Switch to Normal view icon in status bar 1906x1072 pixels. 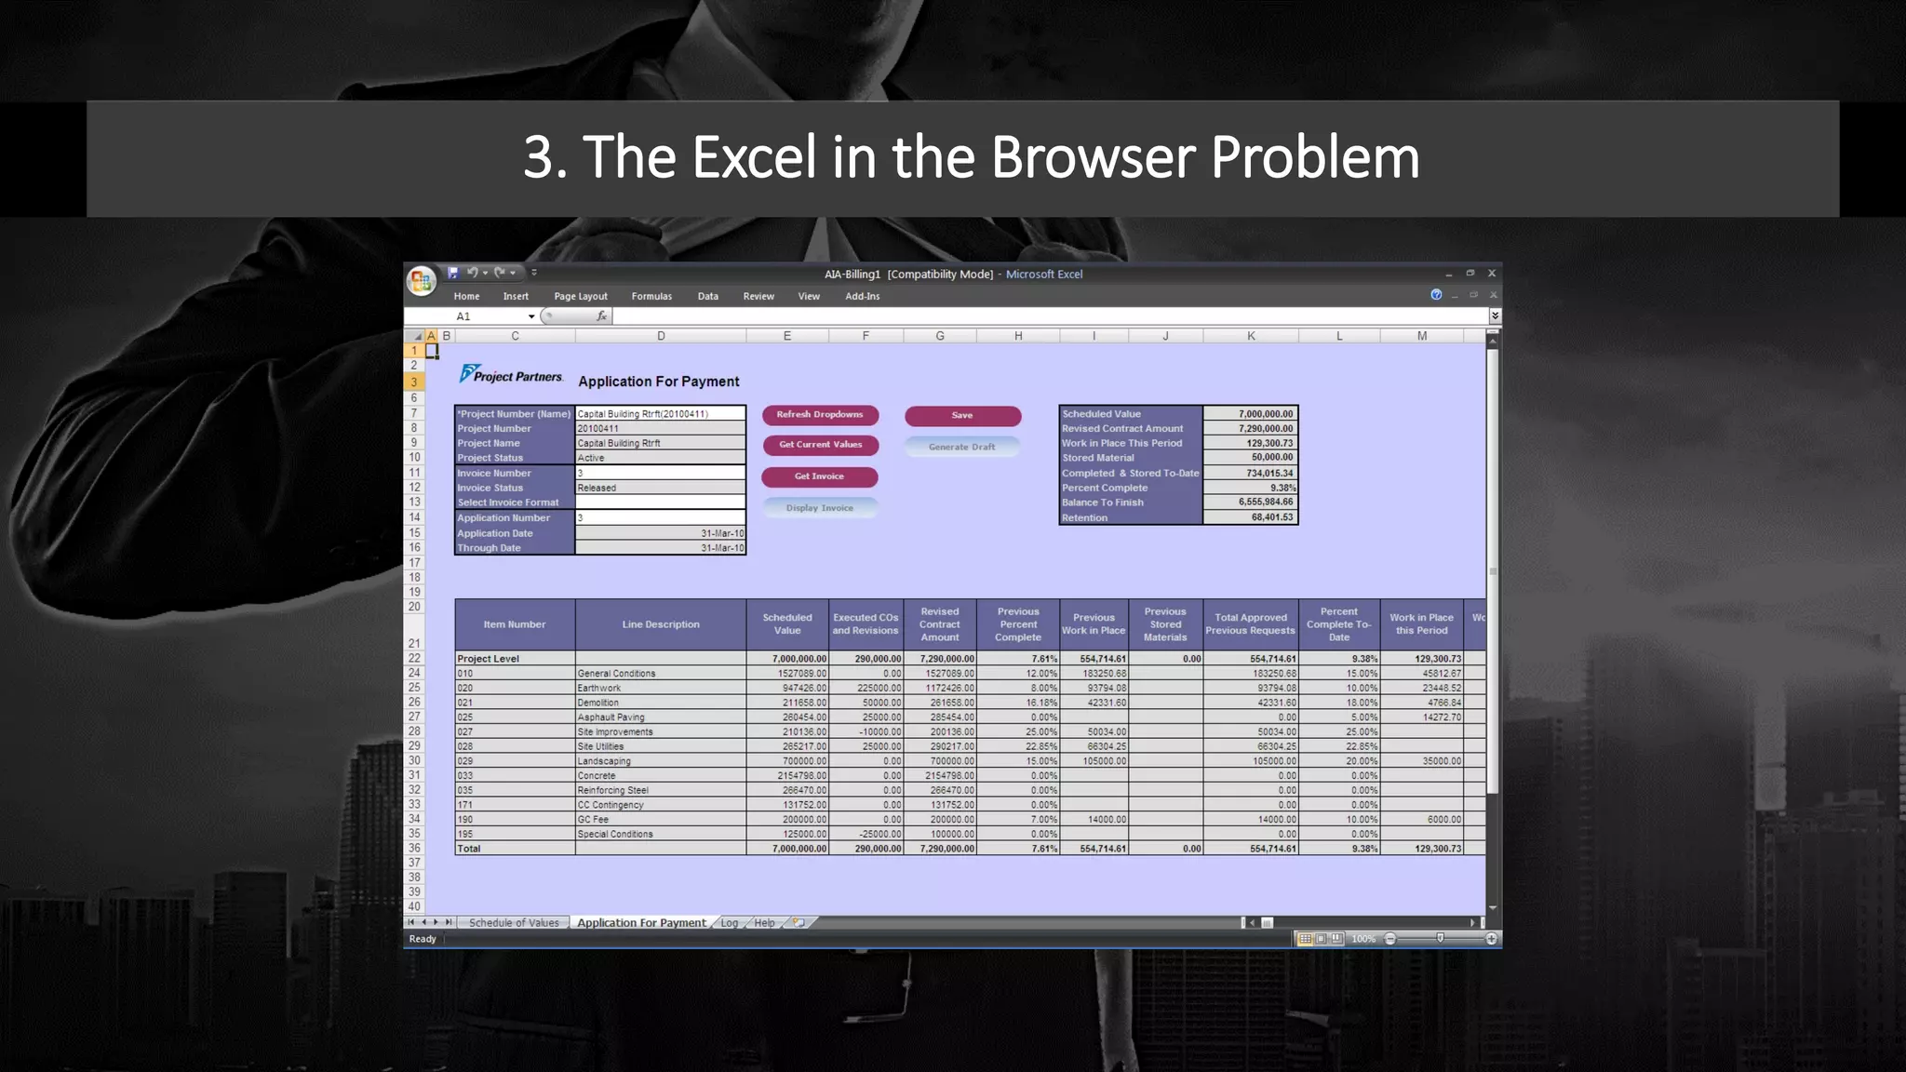(1305, 939)
